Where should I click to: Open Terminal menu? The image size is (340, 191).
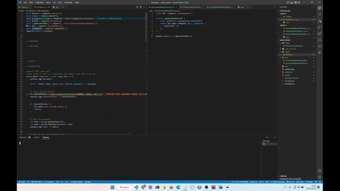click(x=69, y=2)
